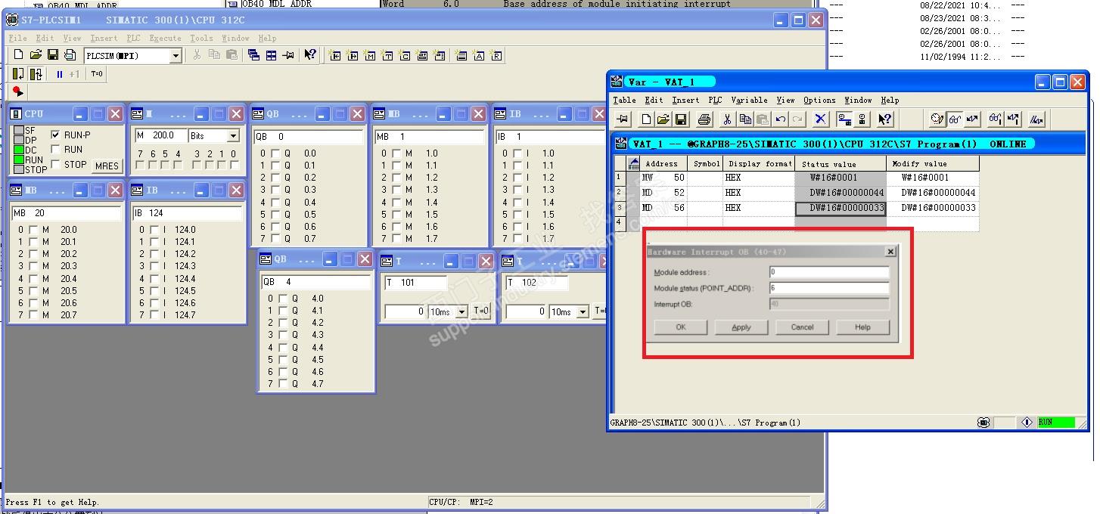Click MRES memory reset button
This screenshot has height=514, width=1100.
107,166
